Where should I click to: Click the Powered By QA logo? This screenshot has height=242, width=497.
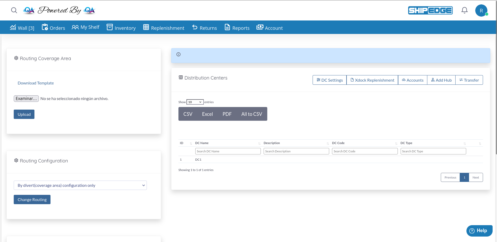(x=59, y=10)
